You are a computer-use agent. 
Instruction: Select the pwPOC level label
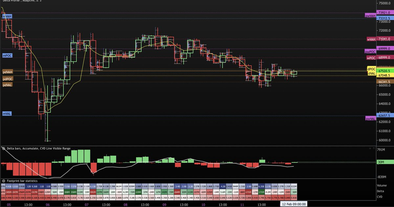370,52
